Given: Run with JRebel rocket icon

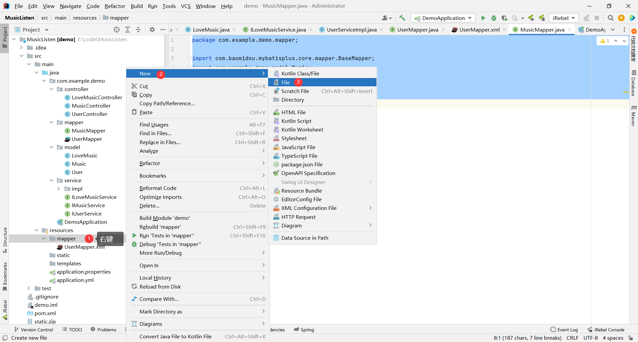Looking at the screenshot, I should coord(531,18).
